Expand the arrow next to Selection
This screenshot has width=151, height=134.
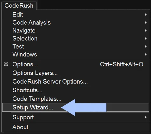pyautogui.click(x=146, y=39)
